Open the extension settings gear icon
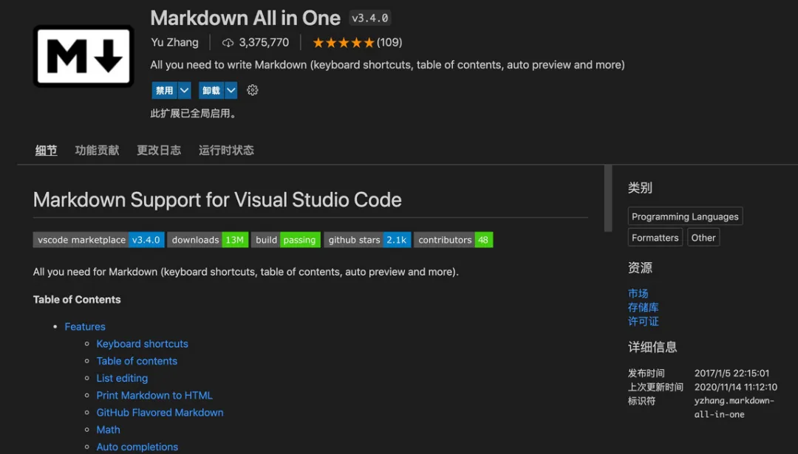The width and height of the screenshot is (798, 454). point(253,90)
